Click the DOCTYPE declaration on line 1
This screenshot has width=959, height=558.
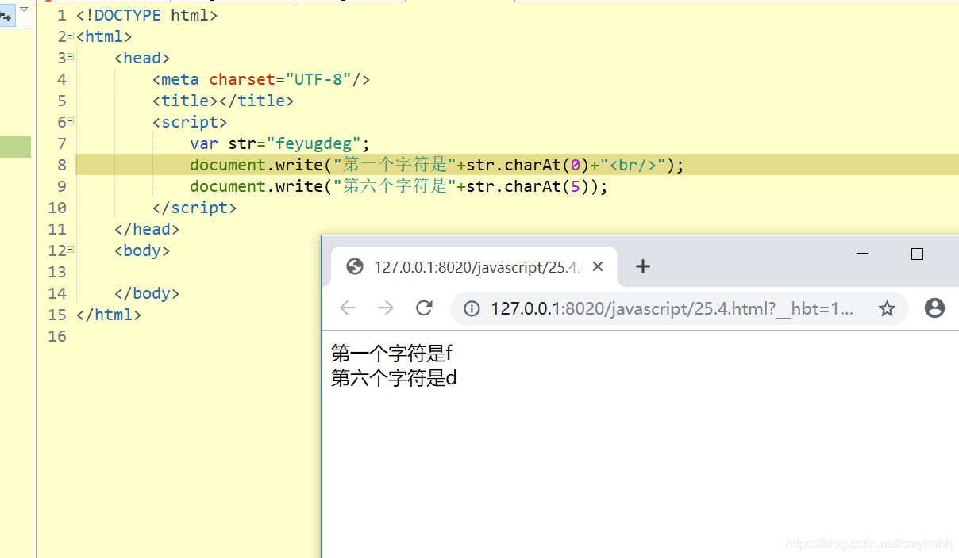pyautogui.click(x=147, y=15)
